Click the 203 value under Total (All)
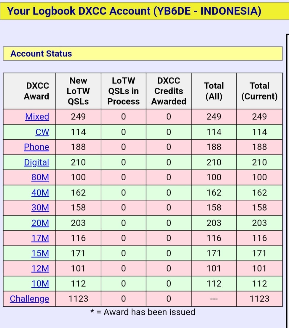 (x=214, y=223)
